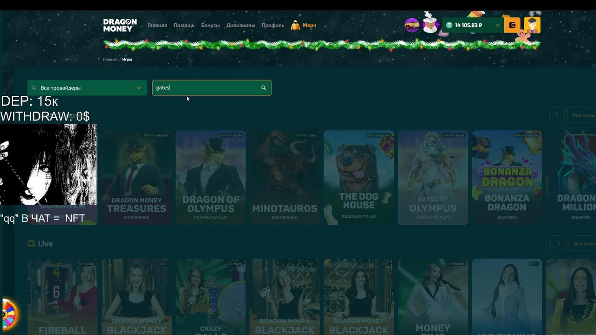Click the Игры breadcrumb

127,60
